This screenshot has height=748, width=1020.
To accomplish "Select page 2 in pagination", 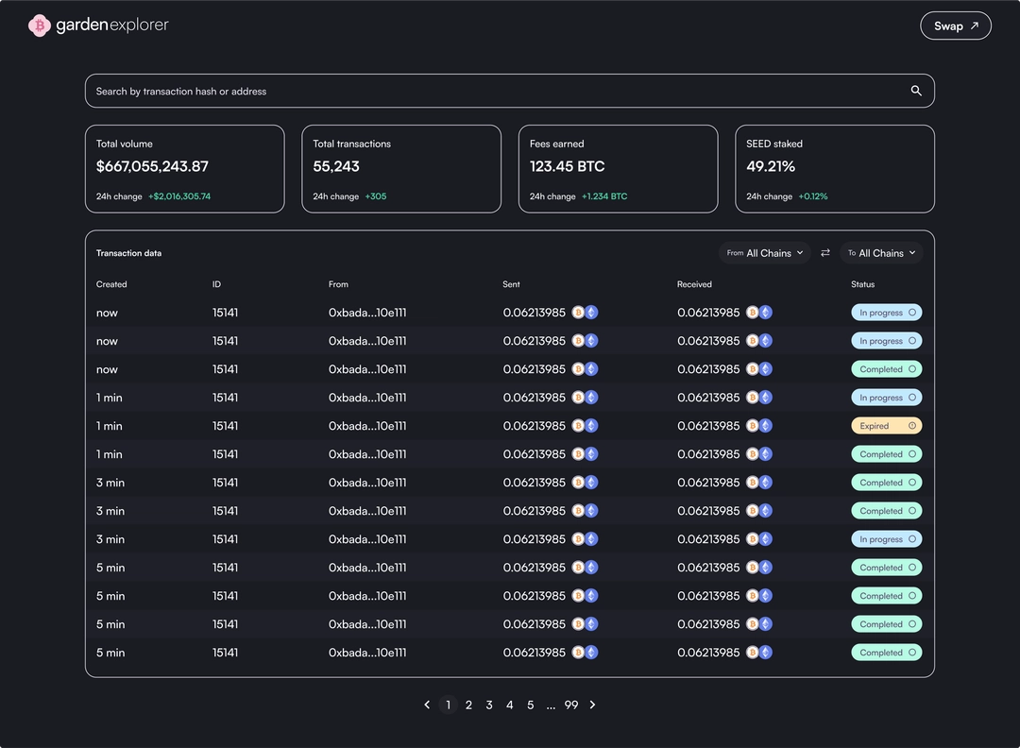I will coord(468,705).
